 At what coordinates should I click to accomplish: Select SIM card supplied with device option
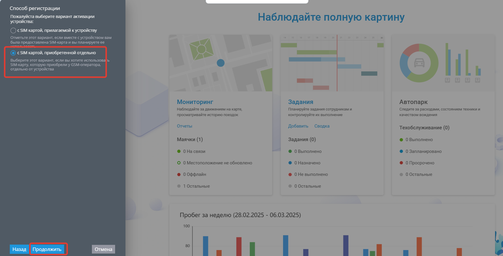13,31
